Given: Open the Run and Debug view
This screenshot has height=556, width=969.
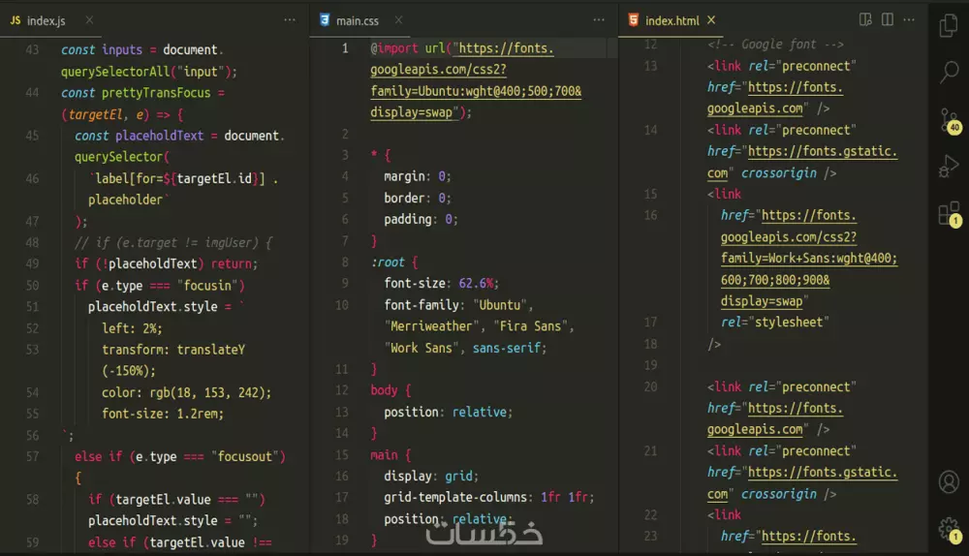Looking at the screenshot, I should tap(949, 167).
